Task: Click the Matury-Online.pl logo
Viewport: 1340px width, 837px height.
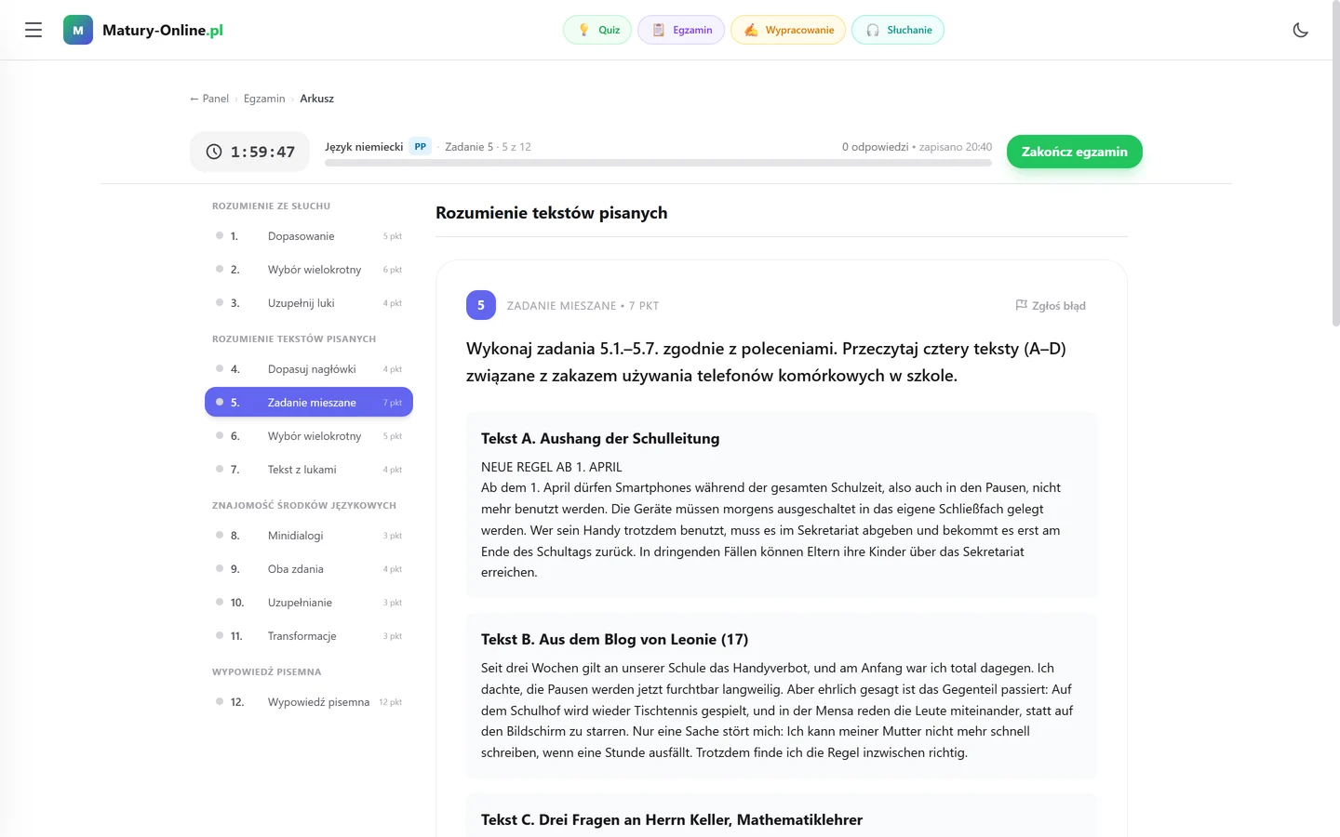Action: 143,30
